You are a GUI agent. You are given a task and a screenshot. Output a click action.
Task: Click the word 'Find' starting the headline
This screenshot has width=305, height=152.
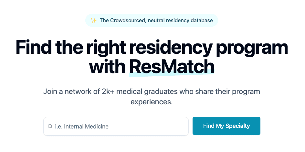click(34, 48)
